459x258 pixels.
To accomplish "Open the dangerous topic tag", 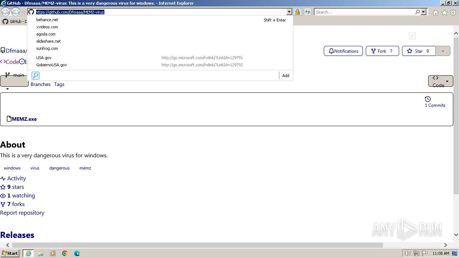I will coord(60,168).
